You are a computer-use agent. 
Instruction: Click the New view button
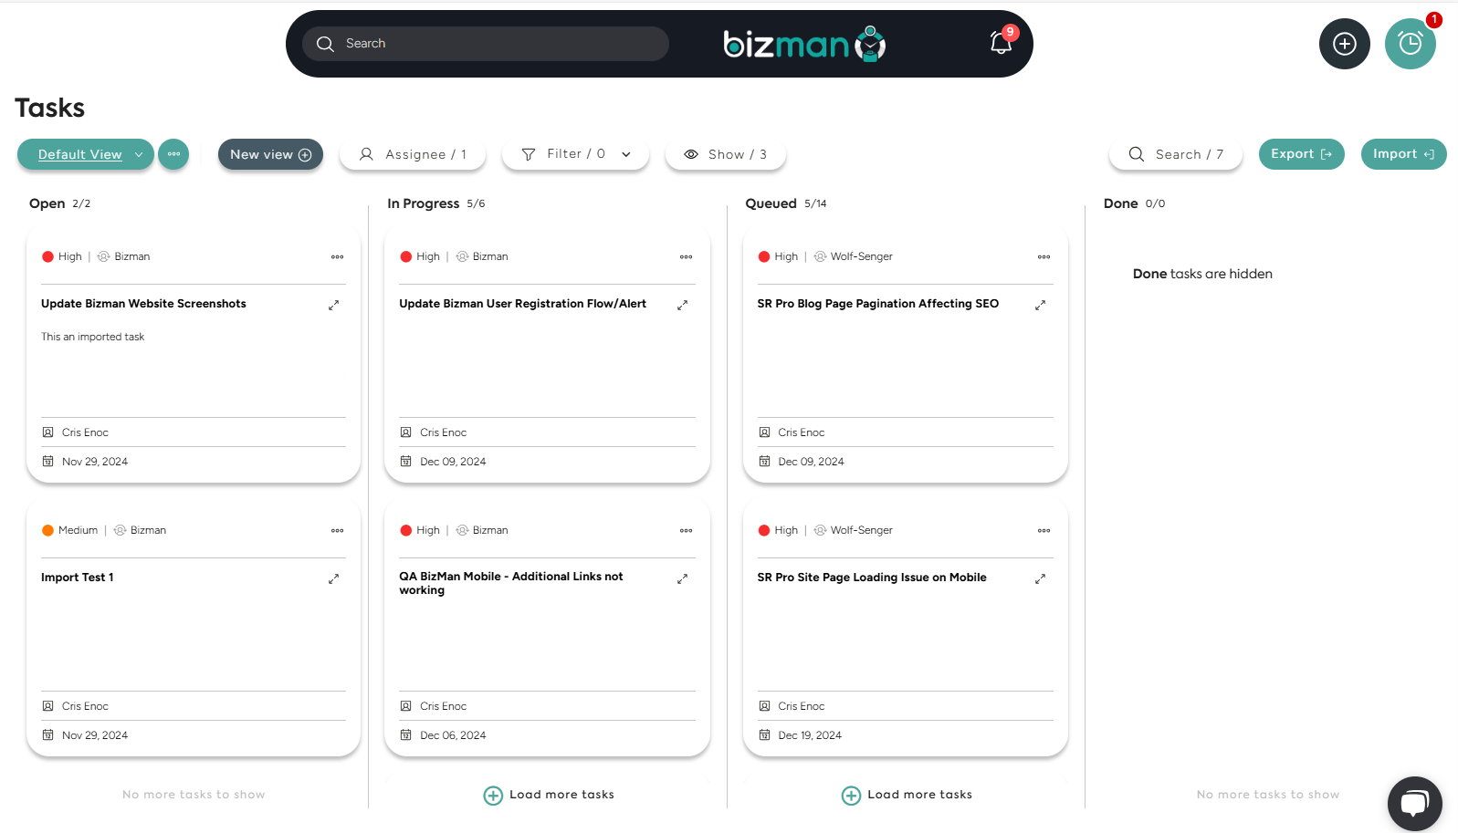pos(270,154)
